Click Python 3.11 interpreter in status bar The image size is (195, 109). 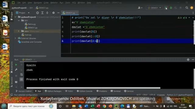click(180, 95)
